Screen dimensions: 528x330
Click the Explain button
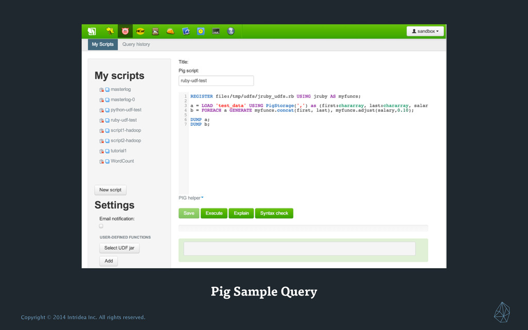point(241,213)
